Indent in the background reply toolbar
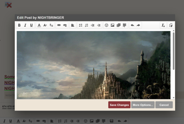The height and width of the screenshot is (124, 184). pos(78,121)
